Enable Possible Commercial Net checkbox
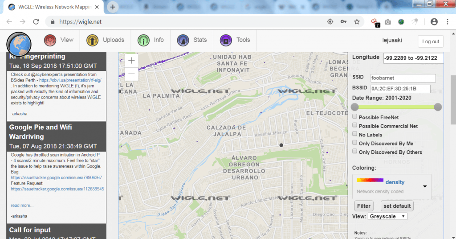 point(354,125)
